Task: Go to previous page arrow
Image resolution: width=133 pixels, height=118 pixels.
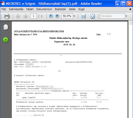Action: point(18,16)
